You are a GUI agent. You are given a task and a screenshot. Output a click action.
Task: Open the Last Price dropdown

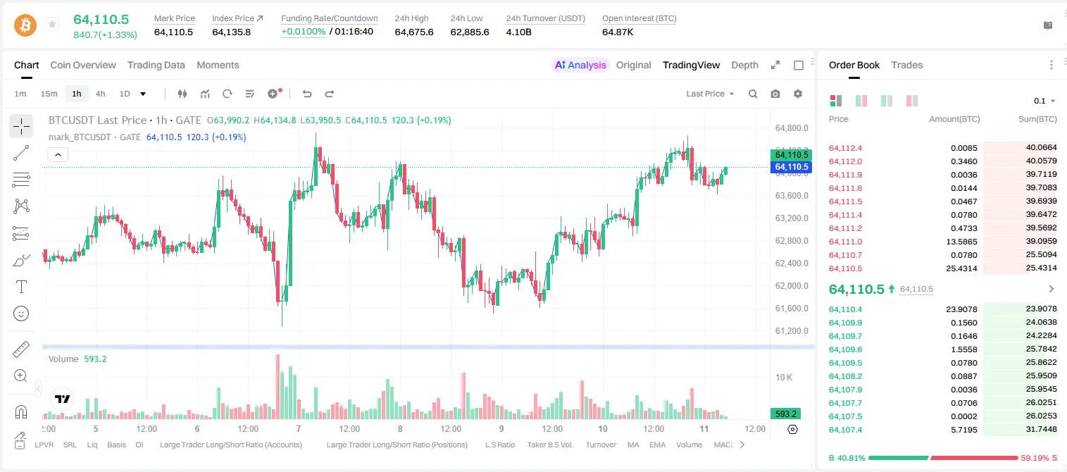click(710, 94)
